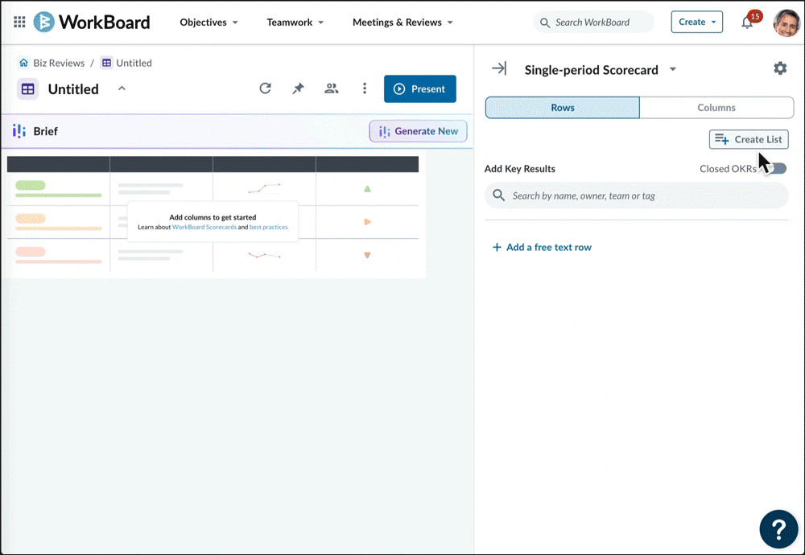
Task: Click the Biz Reviews home icon
Action: point(23,63)
